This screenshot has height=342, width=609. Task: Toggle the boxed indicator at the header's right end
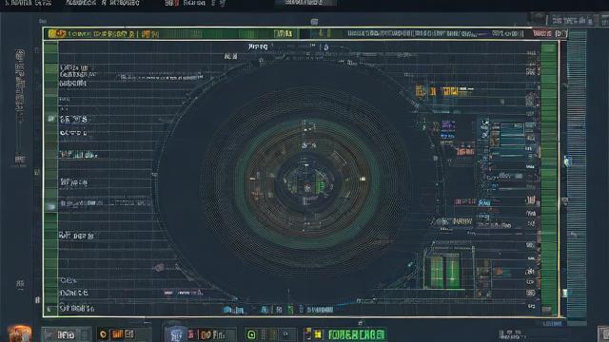(560, 34)
